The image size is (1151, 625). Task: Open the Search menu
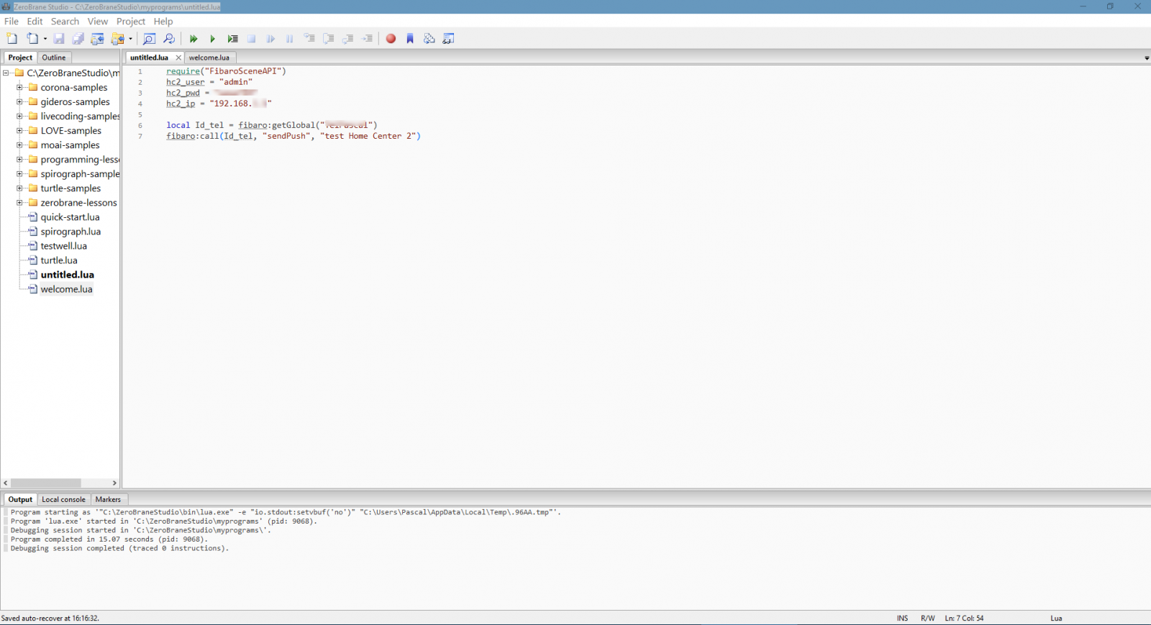[x=65, y=22]
